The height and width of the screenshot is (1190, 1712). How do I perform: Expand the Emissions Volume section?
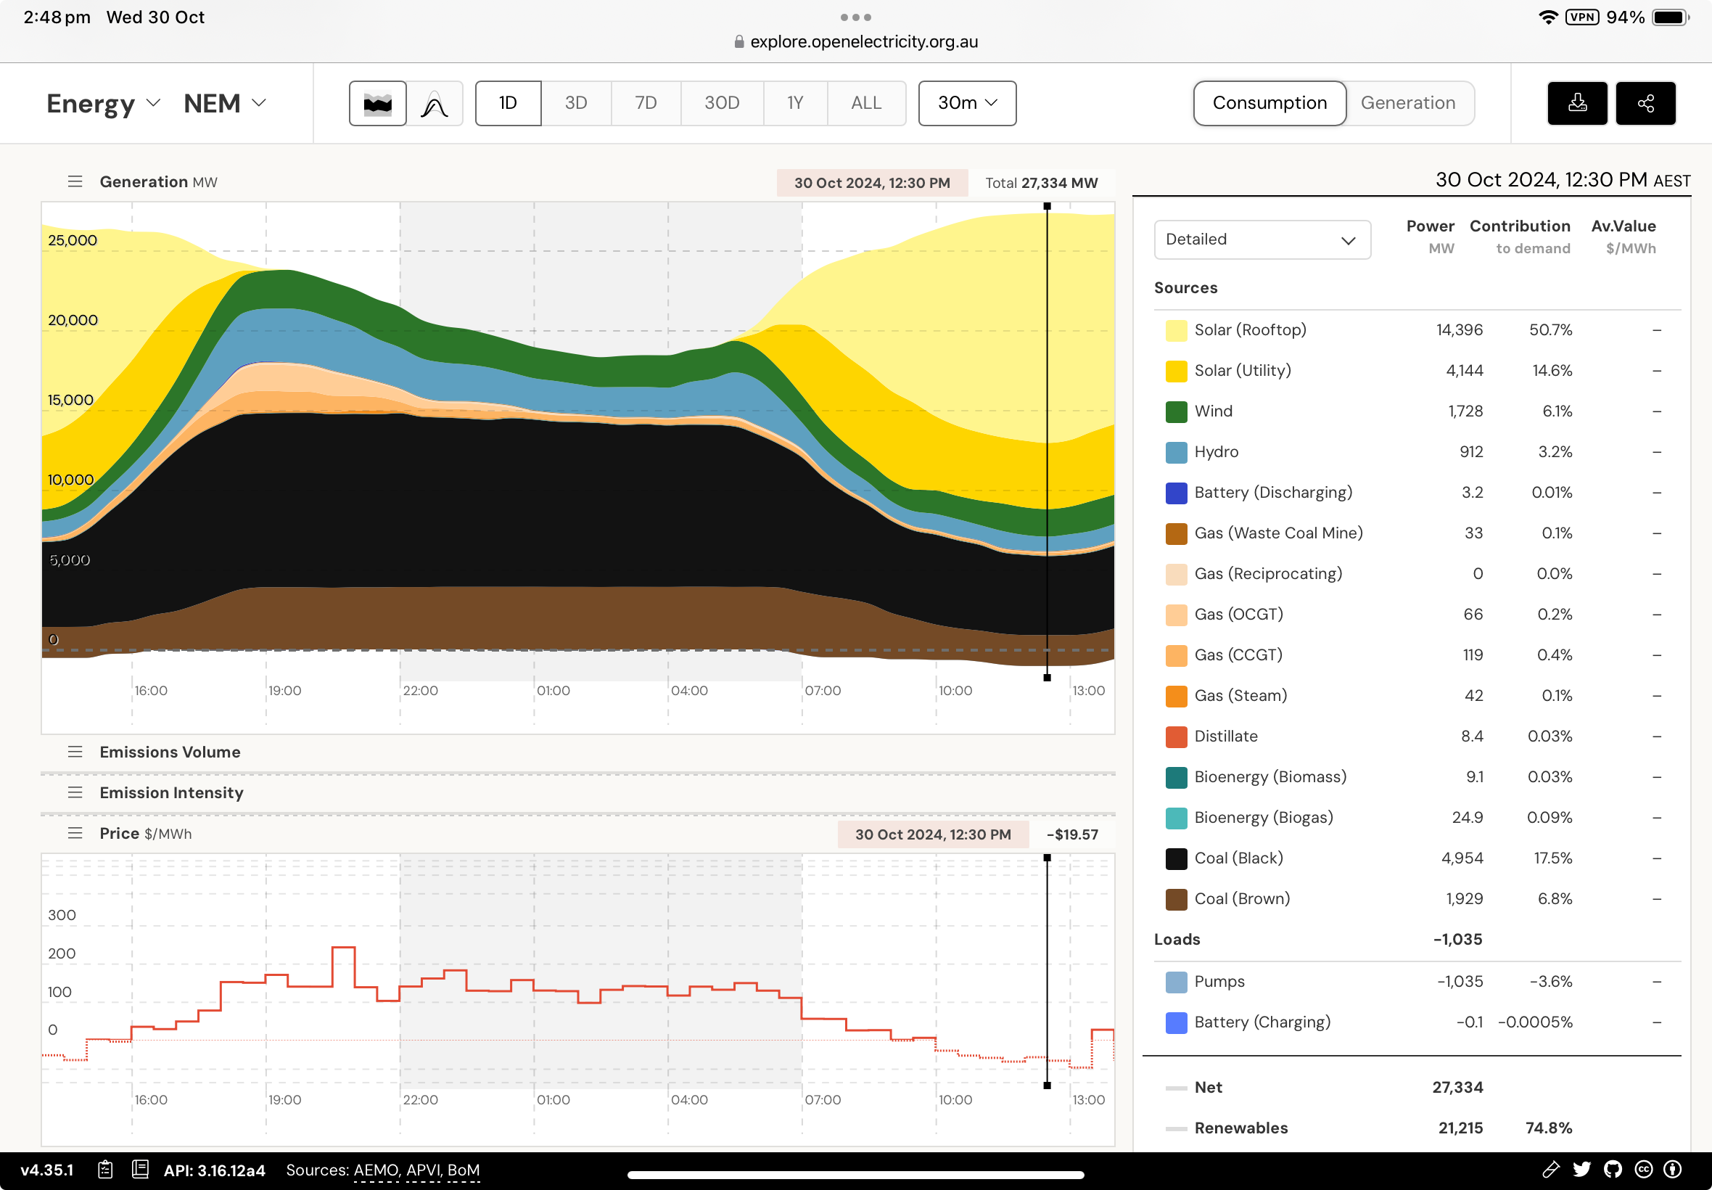(170, 752)
